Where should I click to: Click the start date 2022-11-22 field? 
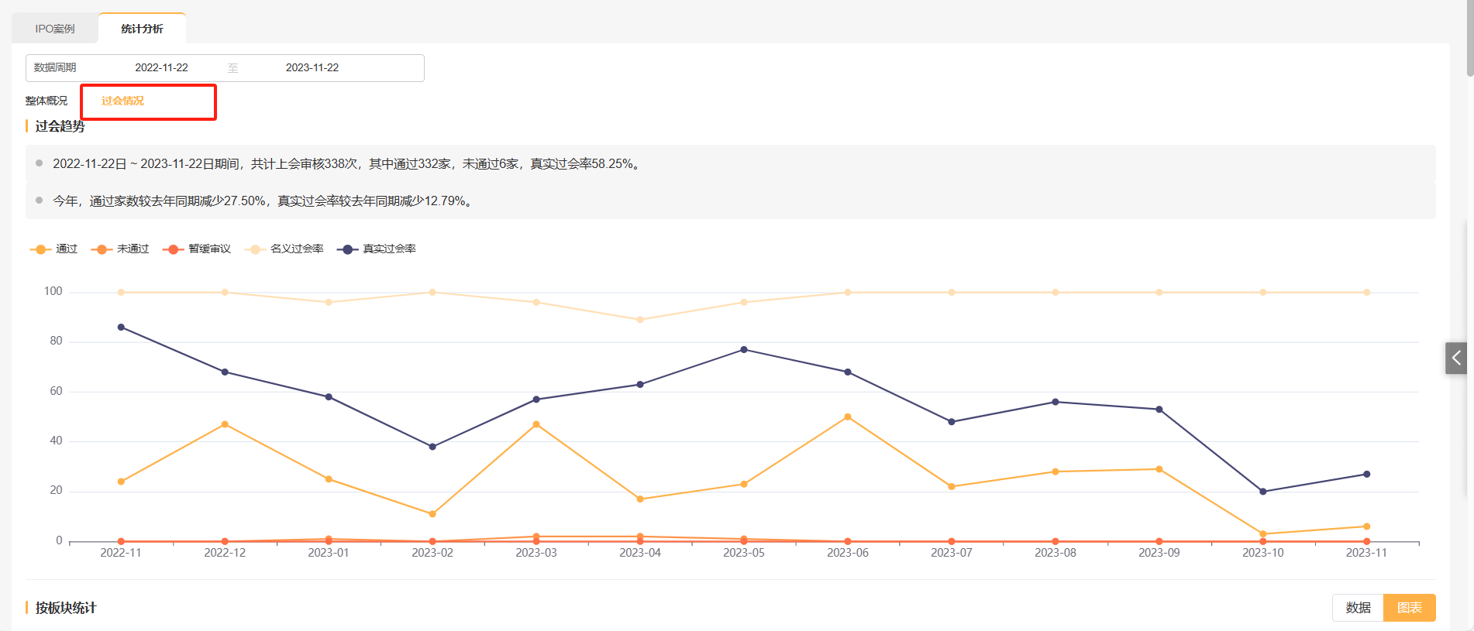[161, 67]
